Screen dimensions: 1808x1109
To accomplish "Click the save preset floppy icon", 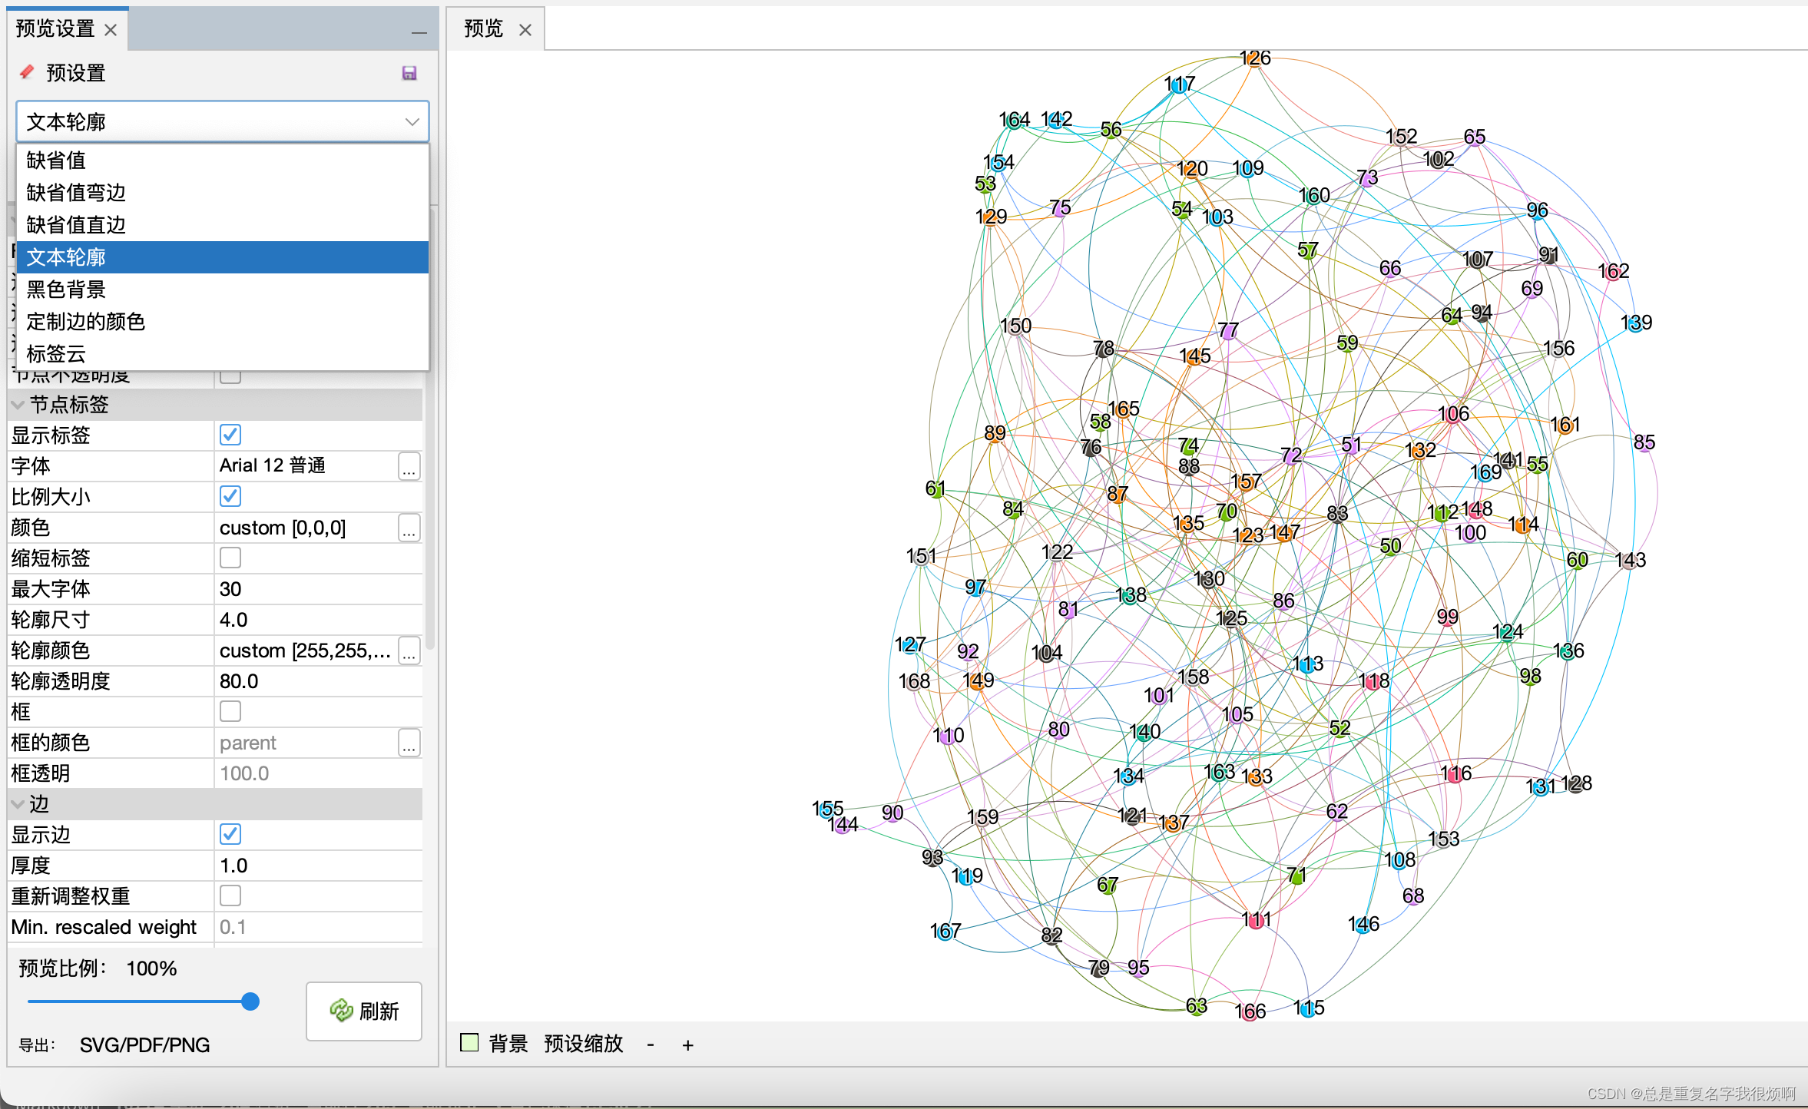I will coord(409,73).
